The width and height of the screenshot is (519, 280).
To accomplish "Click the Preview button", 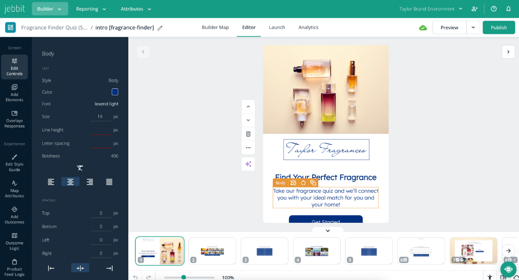I will click(x=450, y=27).
